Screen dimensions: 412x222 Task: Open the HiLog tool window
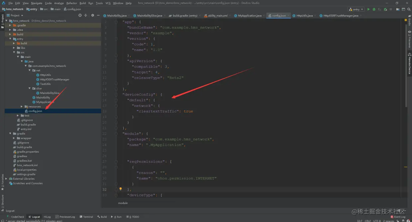[47, 217]
